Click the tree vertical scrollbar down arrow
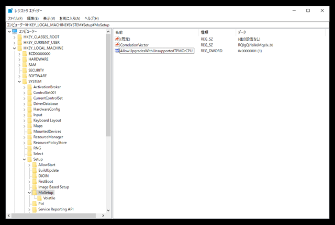Screen dimensions: 335x225 click(x=108, y=210)
